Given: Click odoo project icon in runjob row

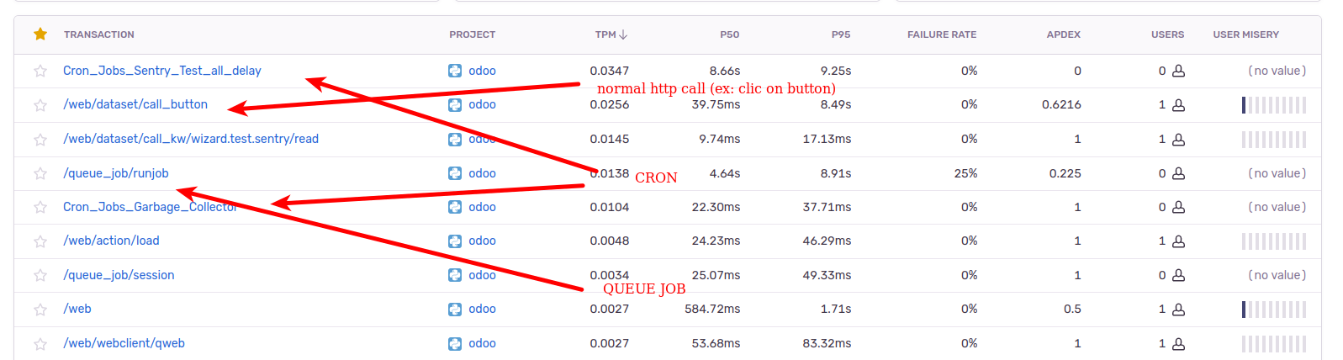Looking at the screenshot, I should (x=455, y=173).
